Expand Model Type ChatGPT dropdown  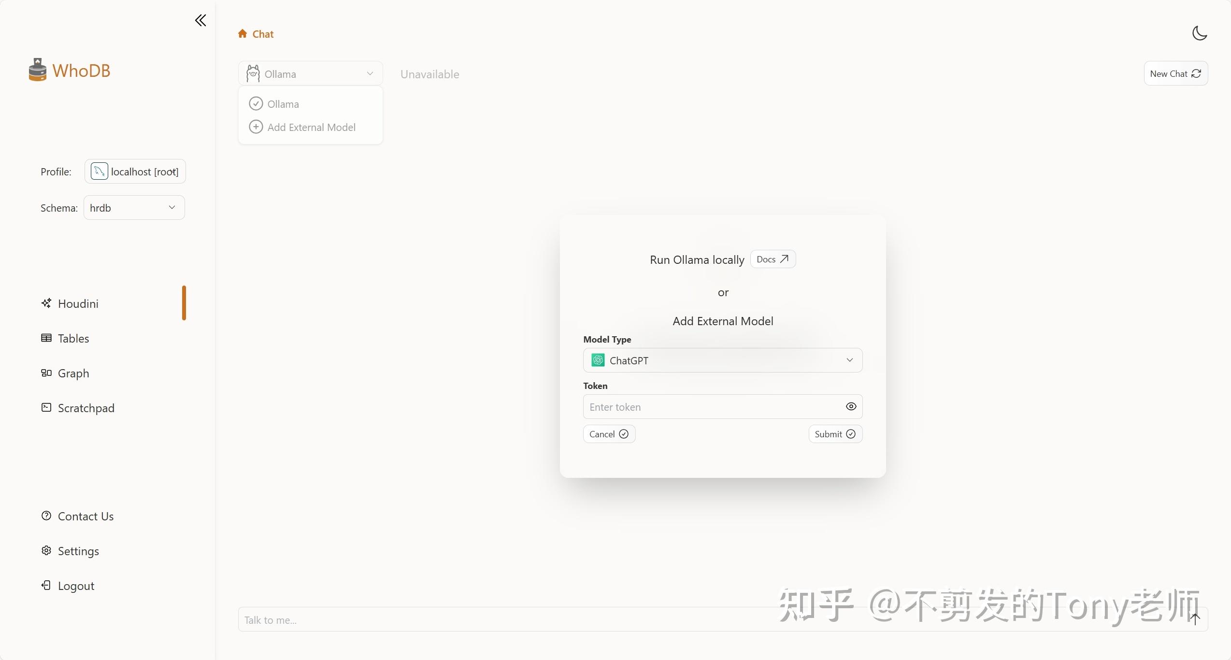722,360
